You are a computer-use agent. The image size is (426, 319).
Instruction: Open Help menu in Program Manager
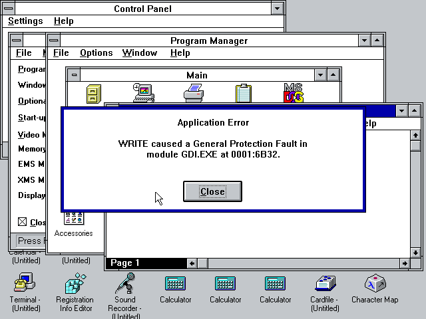coord(180,53)
